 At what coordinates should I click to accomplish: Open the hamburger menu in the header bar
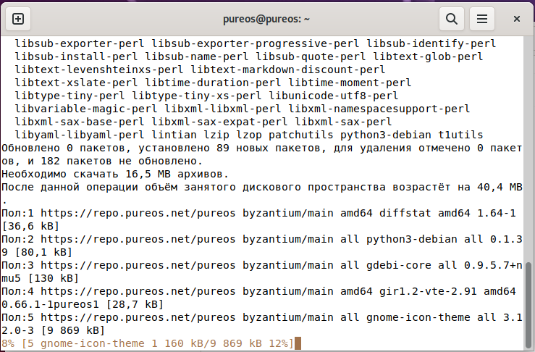(x=481, y=19)
